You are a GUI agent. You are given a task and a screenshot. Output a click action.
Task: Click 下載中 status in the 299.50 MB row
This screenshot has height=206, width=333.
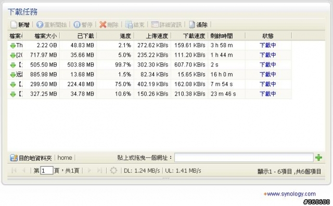point(268,84)
